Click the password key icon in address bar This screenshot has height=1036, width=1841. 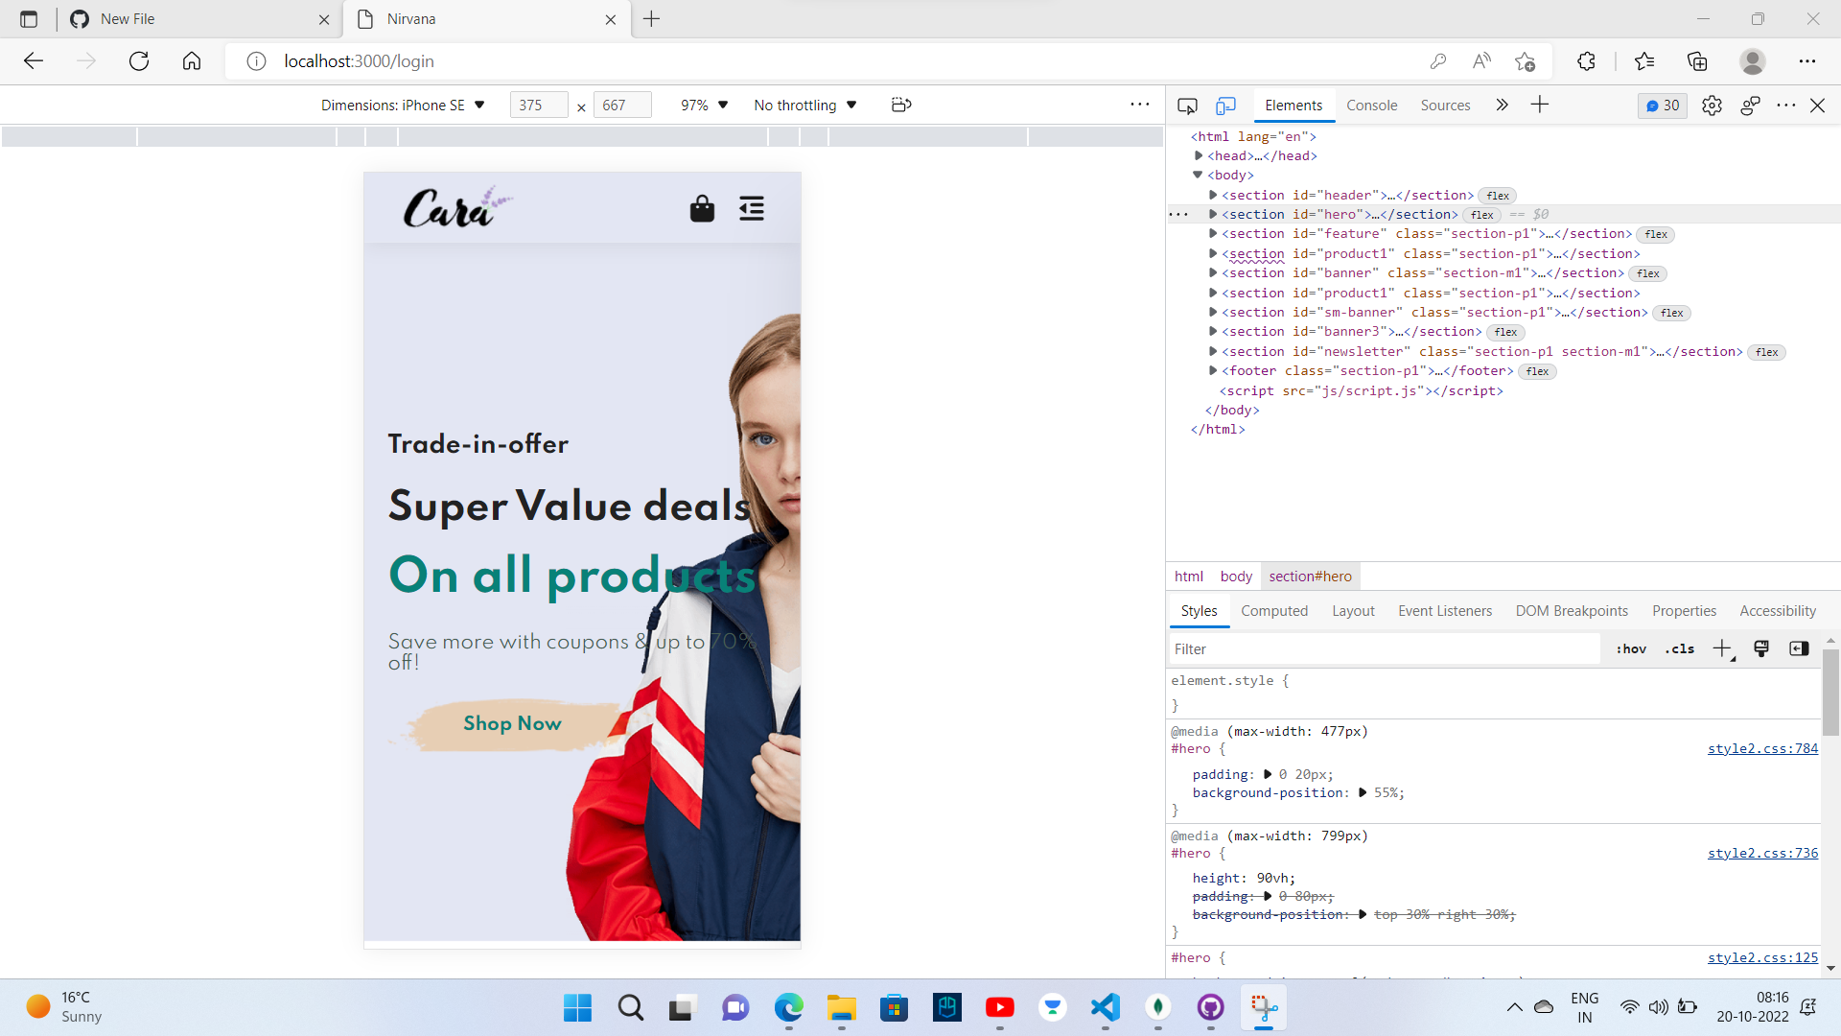click(x=1437, y=61)
